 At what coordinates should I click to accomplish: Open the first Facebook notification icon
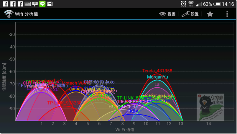(x=6, y=4)
